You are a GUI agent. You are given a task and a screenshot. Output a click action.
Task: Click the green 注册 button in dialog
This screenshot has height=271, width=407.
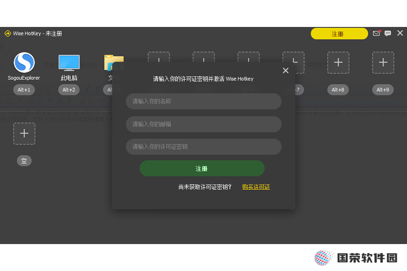202,169
